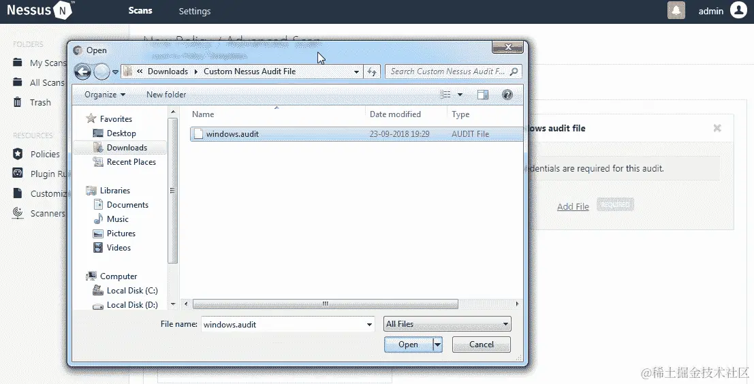Click the admin username

coord(710,11)
